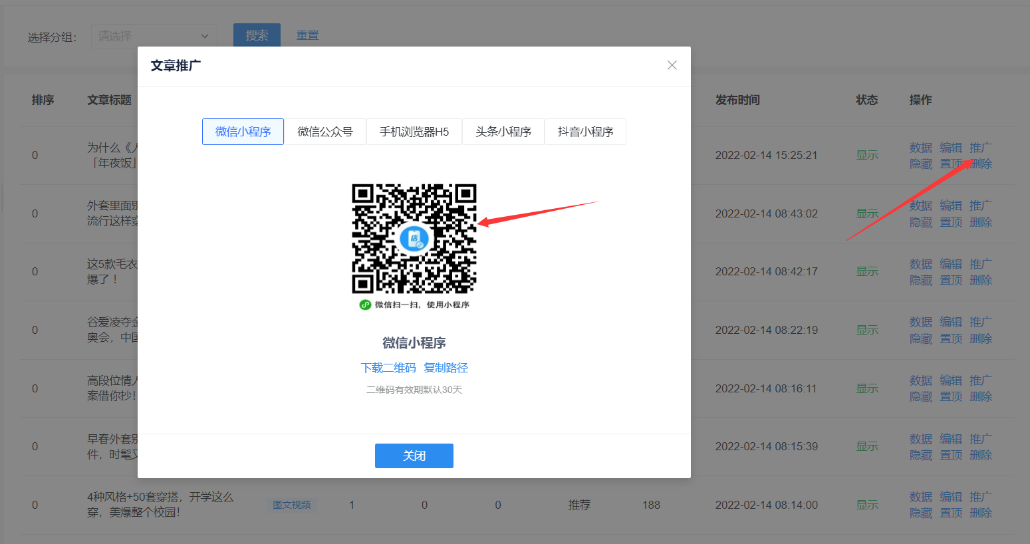The image size is (1030, 544).
Task: Click the 文章标题 column header
Action: (x=109, y=100)
